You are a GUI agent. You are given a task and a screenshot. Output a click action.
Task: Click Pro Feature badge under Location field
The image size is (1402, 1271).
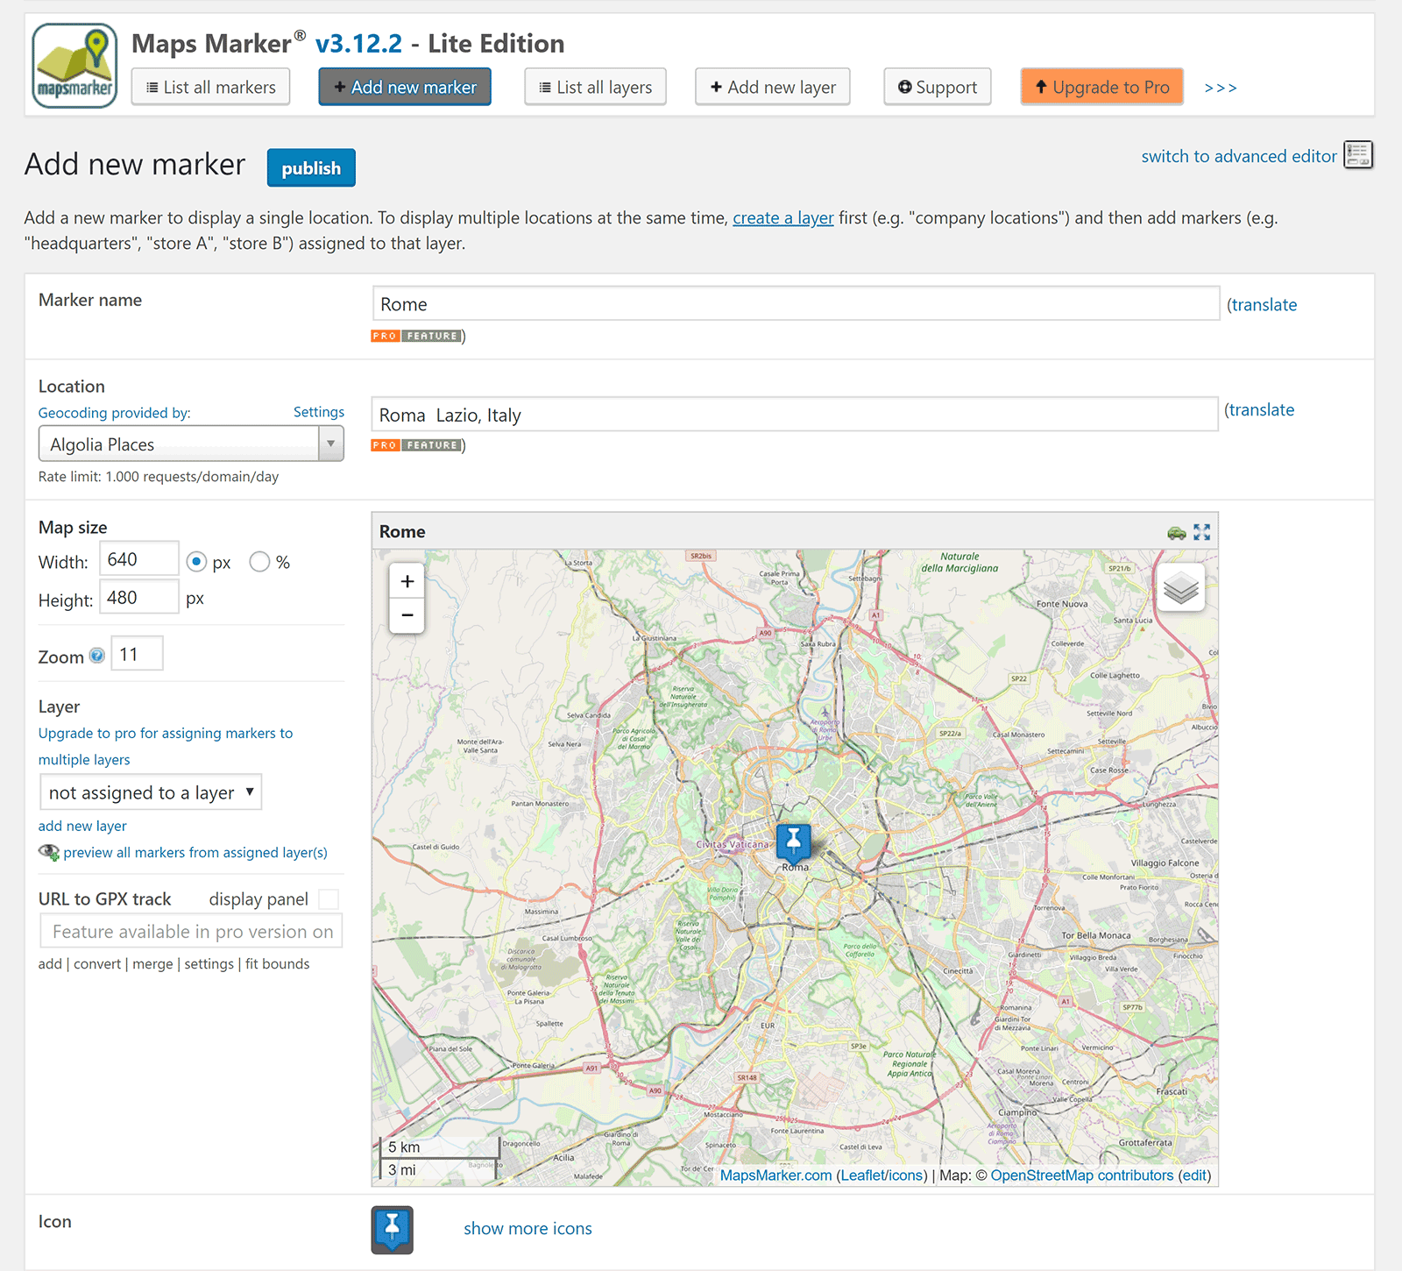point(416,445)
